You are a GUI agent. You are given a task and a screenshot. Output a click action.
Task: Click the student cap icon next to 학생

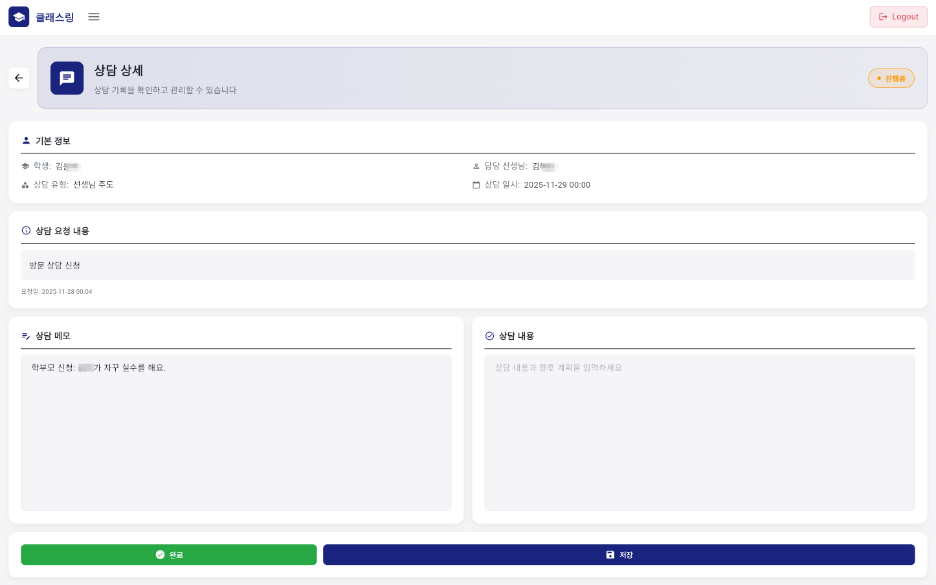click(x=25, y=166)
